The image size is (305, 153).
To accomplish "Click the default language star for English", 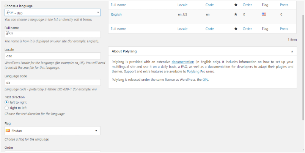I will pos(236,14).
